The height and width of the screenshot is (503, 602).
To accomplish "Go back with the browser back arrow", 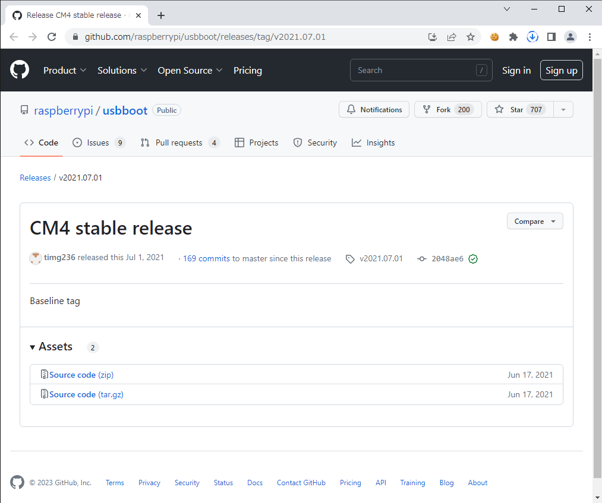I will [14, 37].
